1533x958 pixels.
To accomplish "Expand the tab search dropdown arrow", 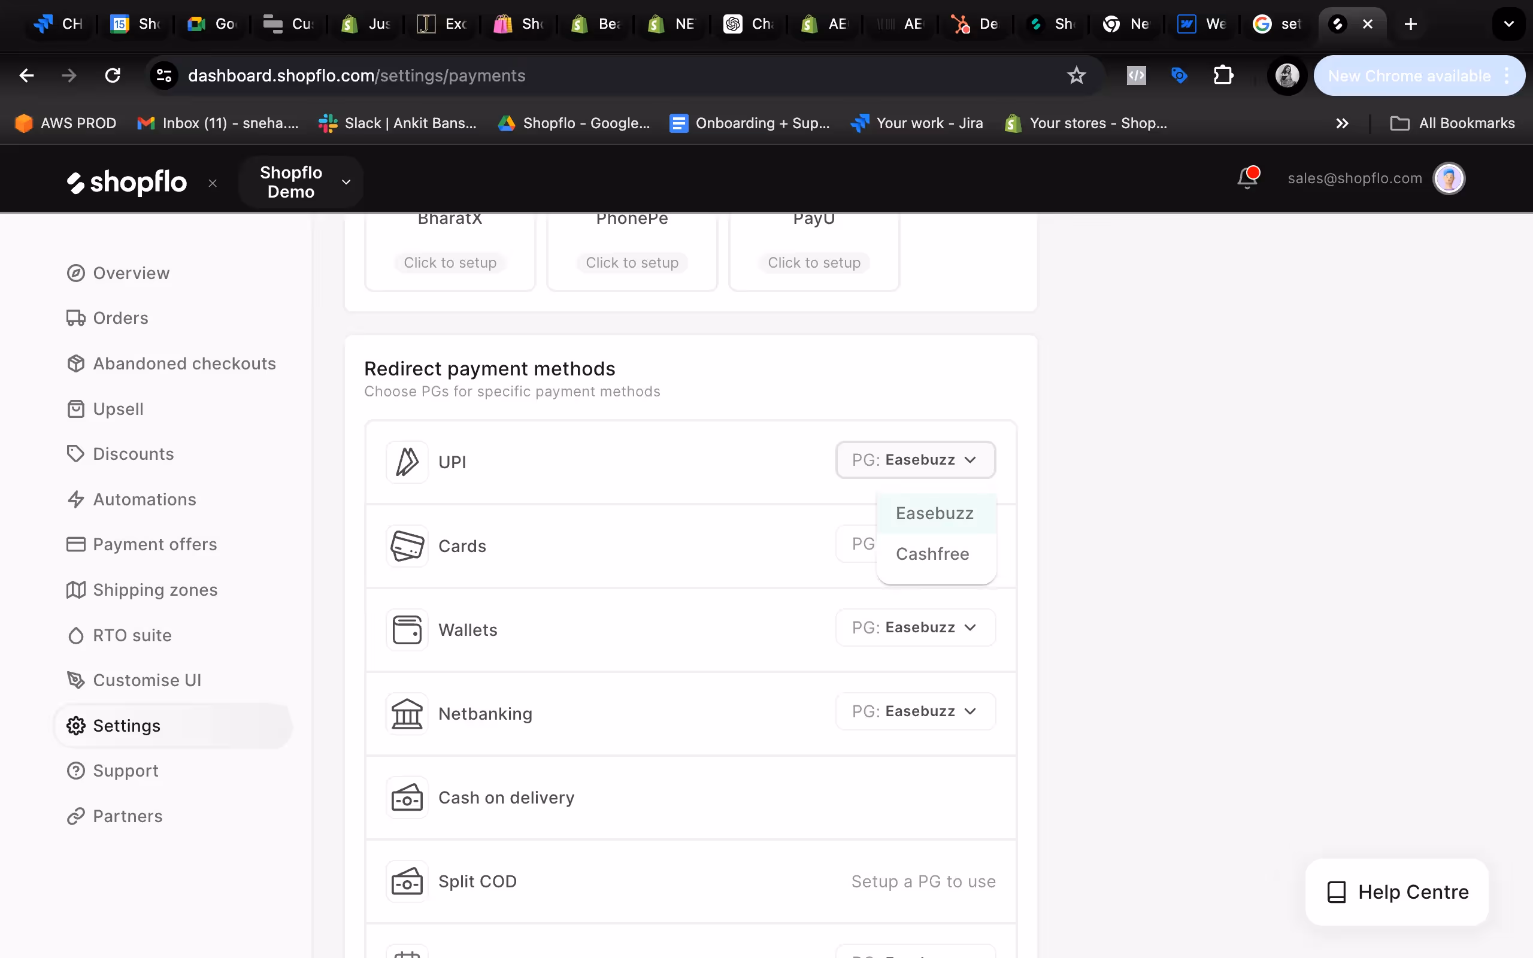I will [x=1509, y=24].
